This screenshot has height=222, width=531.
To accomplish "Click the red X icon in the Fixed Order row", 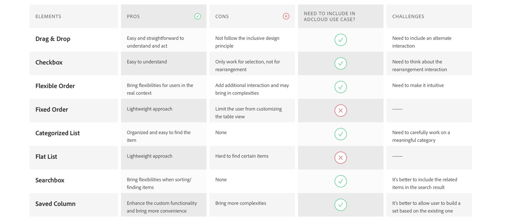I will pos(340,110).
